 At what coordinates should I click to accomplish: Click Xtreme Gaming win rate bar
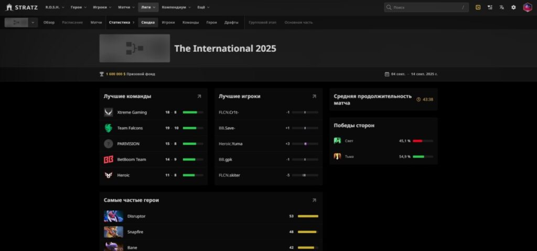point(193,112)
